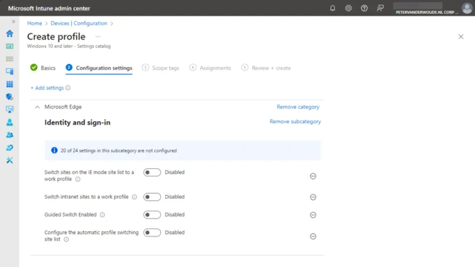Open the account avatar menu
The width and height of the screenshot is (475, 267).
pyautogui.click(x=467, y=8)
